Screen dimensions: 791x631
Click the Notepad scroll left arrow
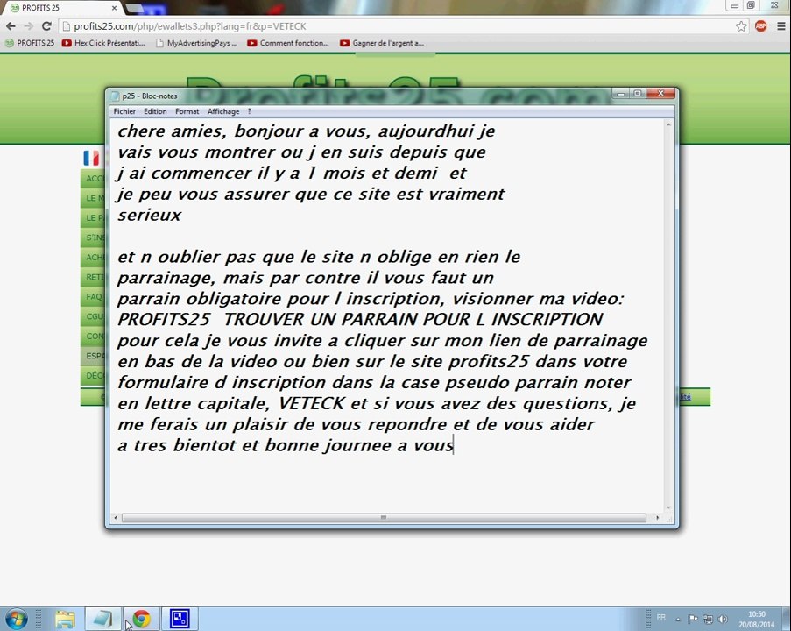(116, 518)
